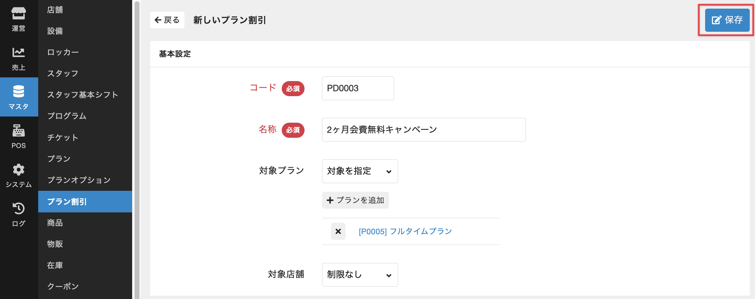Click the プランを追加 button

click(x=355, y=200)
